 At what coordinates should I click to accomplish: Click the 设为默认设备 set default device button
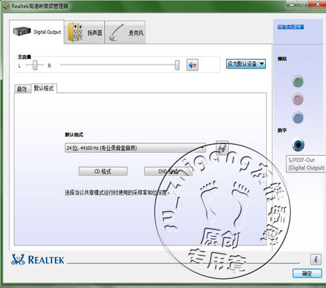click(242, 64)
